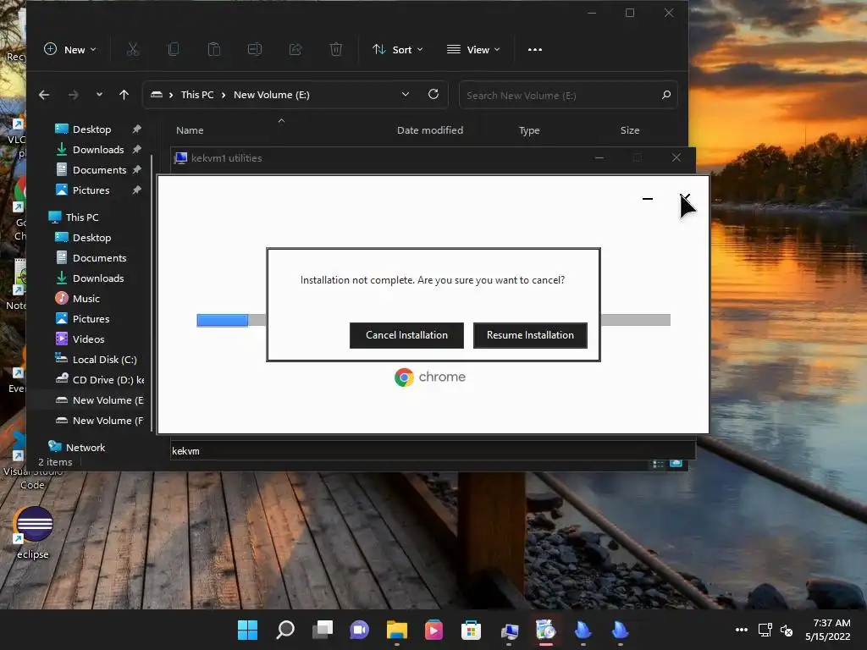Refresh the Explorer folder view

(x=433, y=95)
